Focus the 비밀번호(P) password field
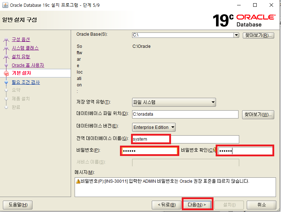 pyautogui.click(x=150, y=151)
